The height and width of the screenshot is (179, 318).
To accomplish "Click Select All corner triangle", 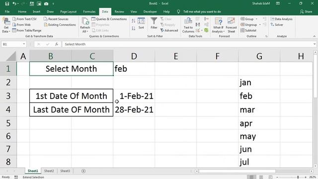I will pyautogui.click(x=10, y=56).
